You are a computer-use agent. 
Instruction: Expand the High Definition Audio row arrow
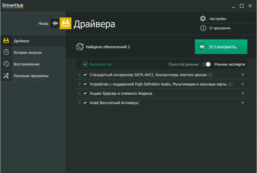pos(243,84)
